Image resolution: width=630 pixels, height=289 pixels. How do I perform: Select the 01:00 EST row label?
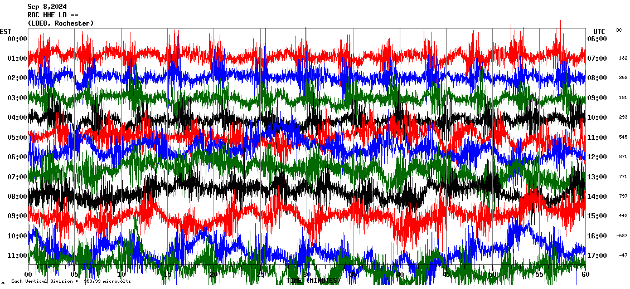pos(17,58)
